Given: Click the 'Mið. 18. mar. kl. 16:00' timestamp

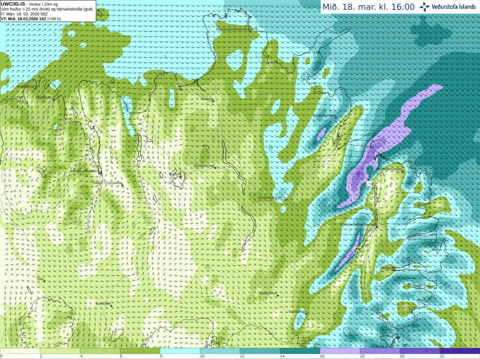Looking at the screenshot, I should pos(369,7).
